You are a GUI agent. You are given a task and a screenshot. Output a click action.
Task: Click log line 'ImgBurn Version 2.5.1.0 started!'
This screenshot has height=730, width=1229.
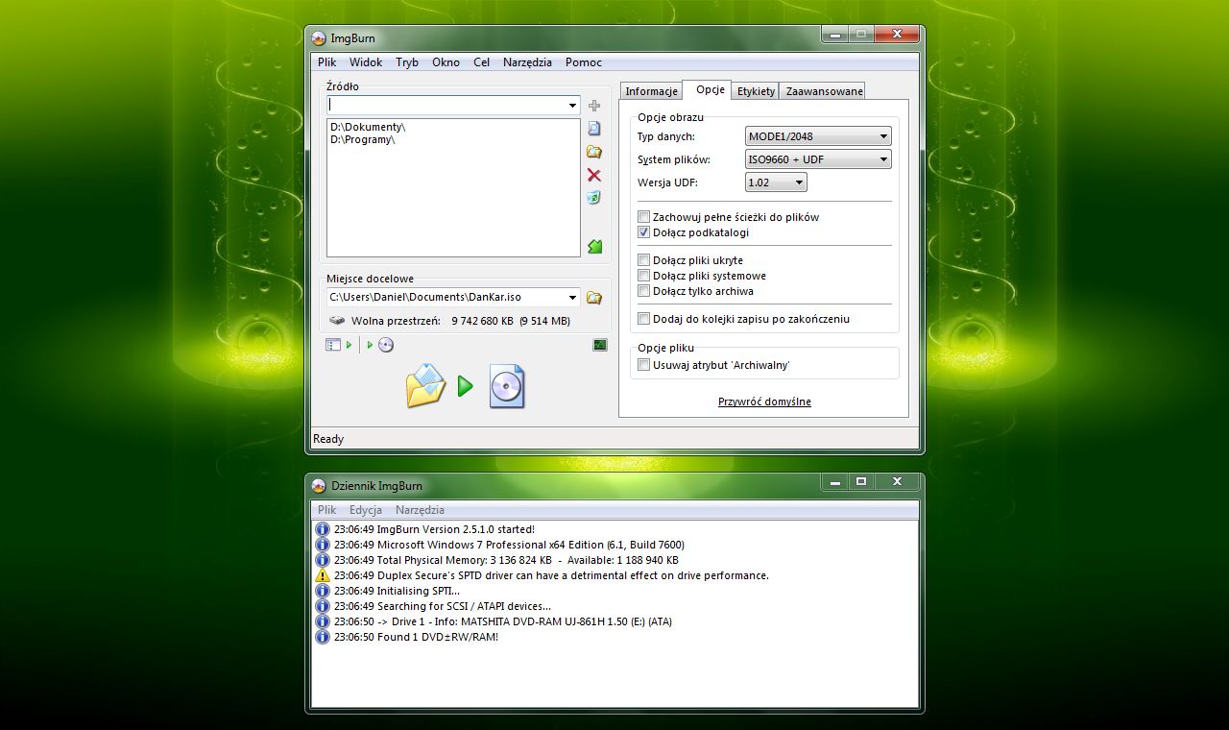(x=434, y=529)
